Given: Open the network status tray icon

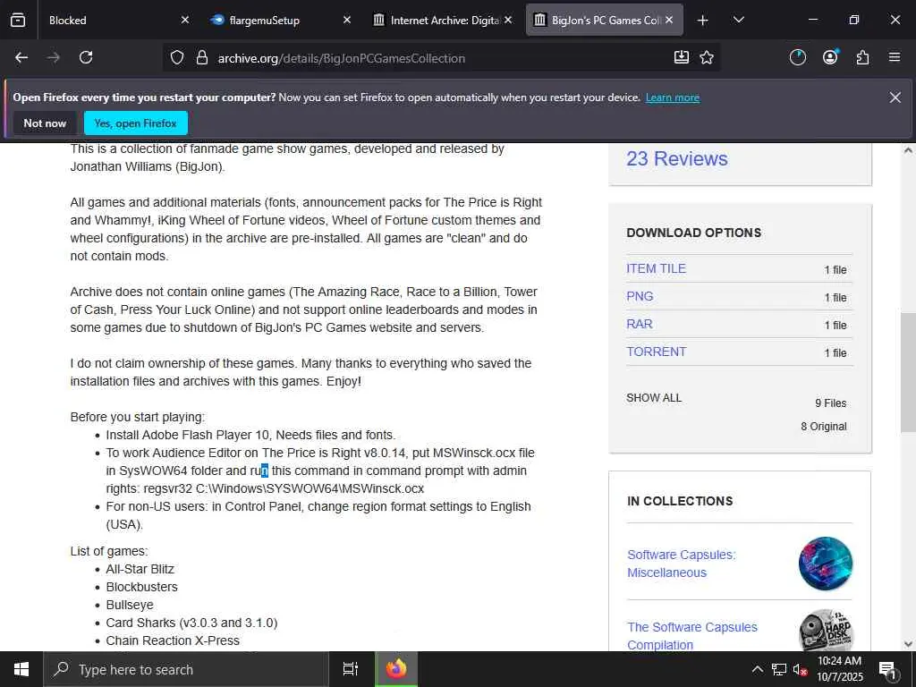Looking at the screenshot, I should coord(779,669).
